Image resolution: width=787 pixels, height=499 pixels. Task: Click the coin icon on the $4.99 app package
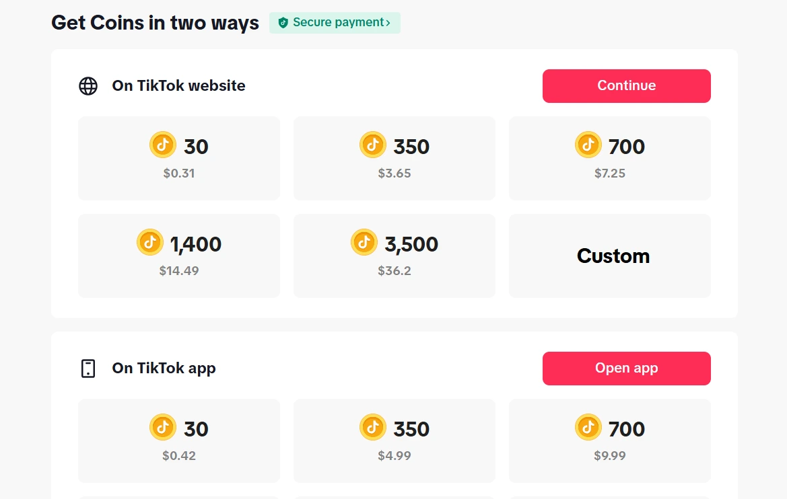tap(373, 427)
